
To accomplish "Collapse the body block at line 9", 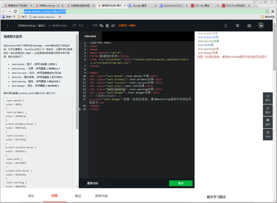I will pos(87,72).
